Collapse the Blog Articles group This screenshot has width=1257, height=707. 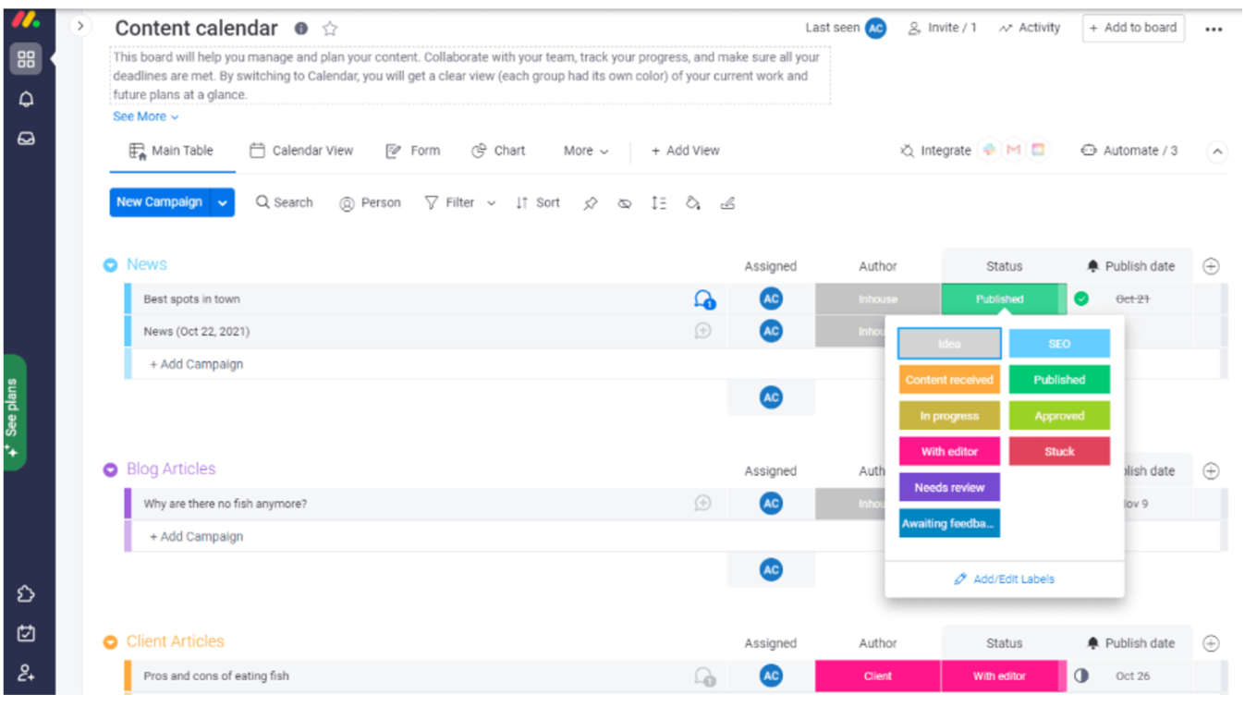[110, 470]
